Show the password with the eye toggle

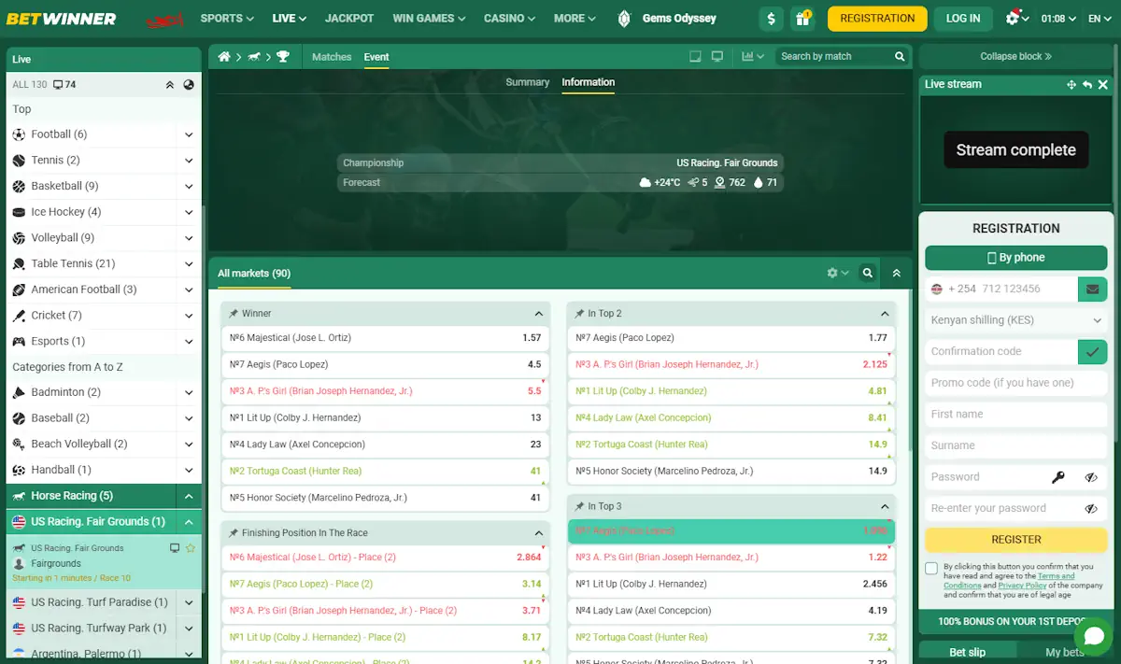tap(1091, 476)
